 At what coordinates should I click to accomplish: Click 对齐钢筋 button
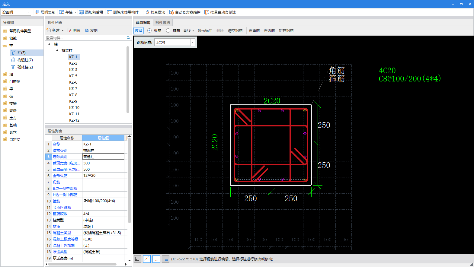click(x=286, y=30)
